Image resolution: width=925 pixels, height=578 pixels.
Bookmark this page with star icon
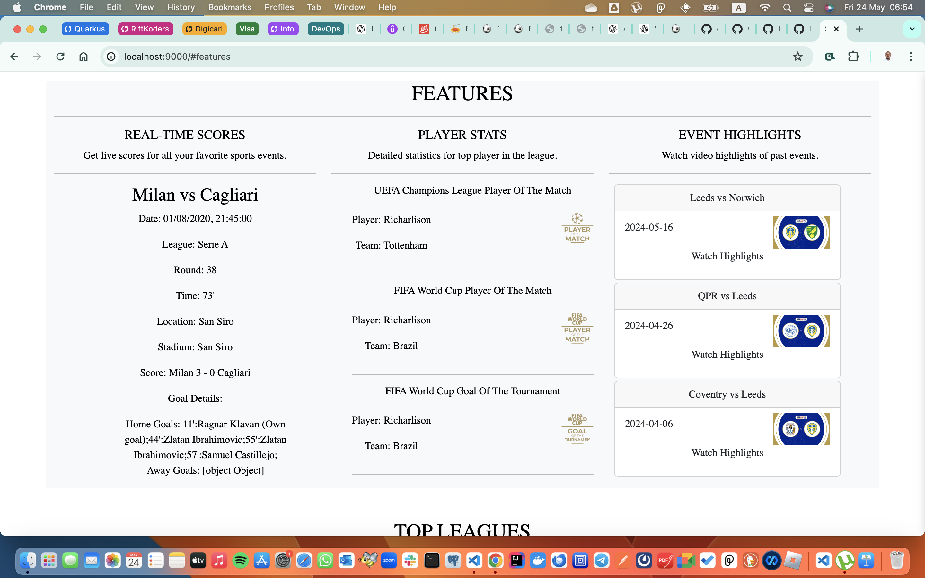pos(797,57)
